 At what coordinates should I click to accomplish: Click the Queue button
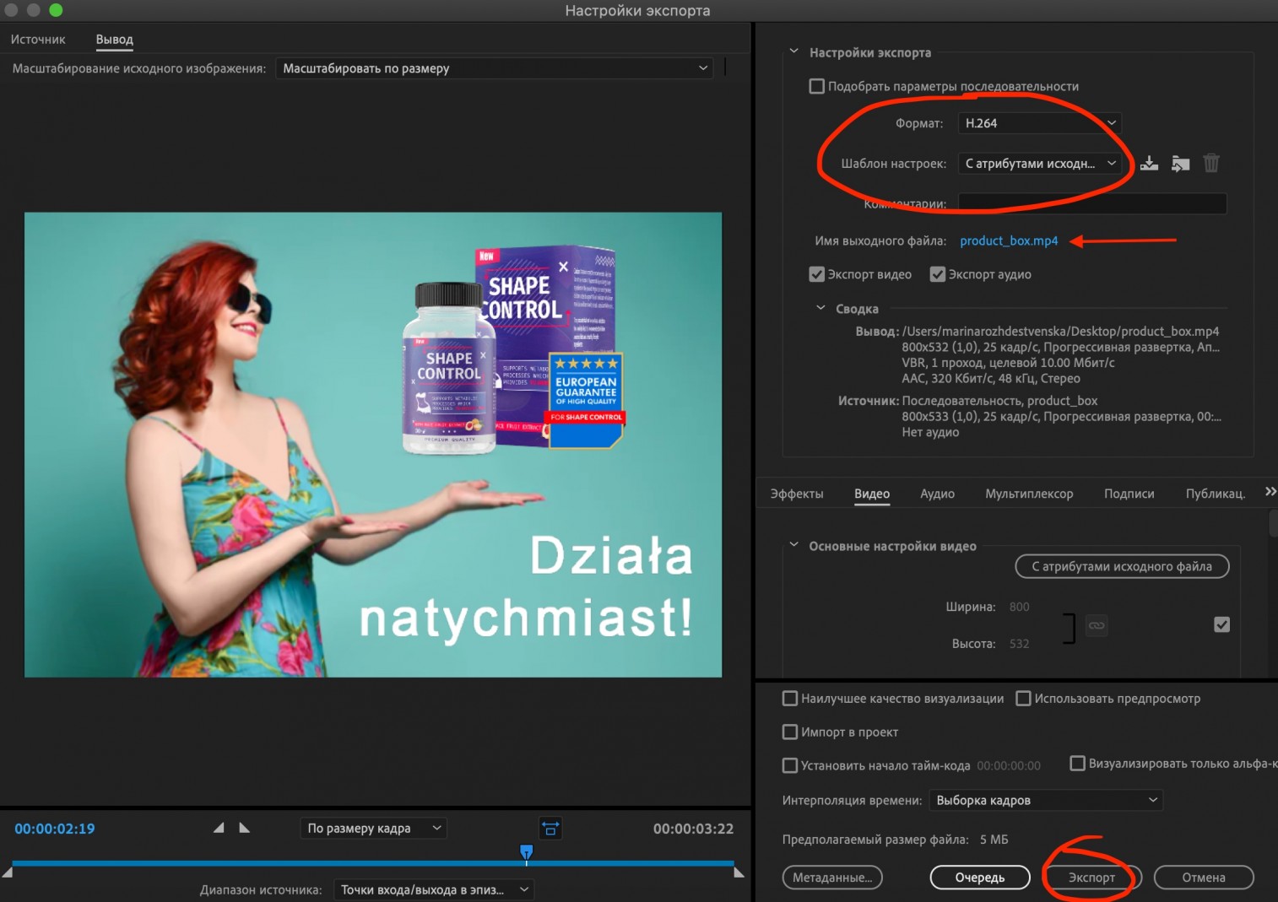click(980, 878)
